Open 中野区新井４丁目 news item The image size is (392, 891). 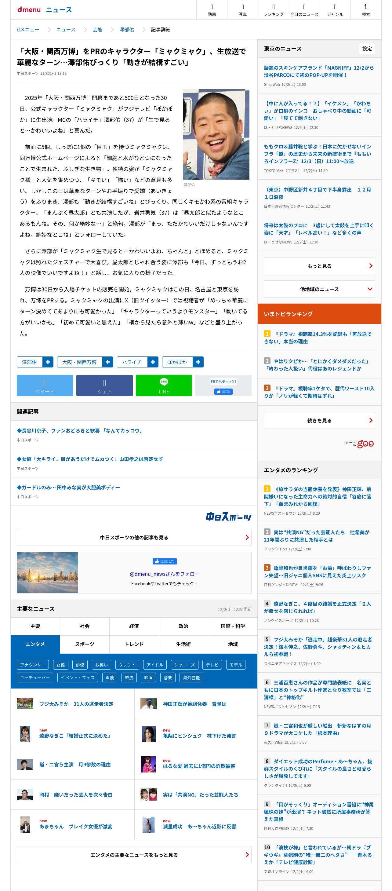coord(317,193)
